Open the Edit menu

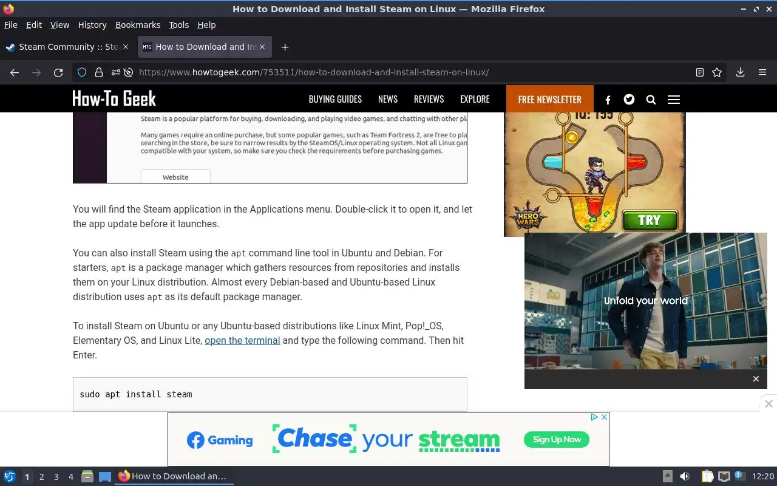tap(34, 25)
